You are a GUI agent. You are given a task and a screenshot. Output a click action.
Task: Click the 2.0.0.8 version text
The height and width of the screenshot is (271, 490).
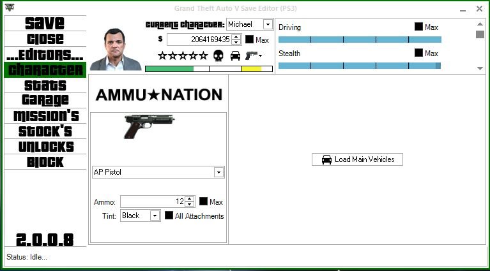pos(45,240)
